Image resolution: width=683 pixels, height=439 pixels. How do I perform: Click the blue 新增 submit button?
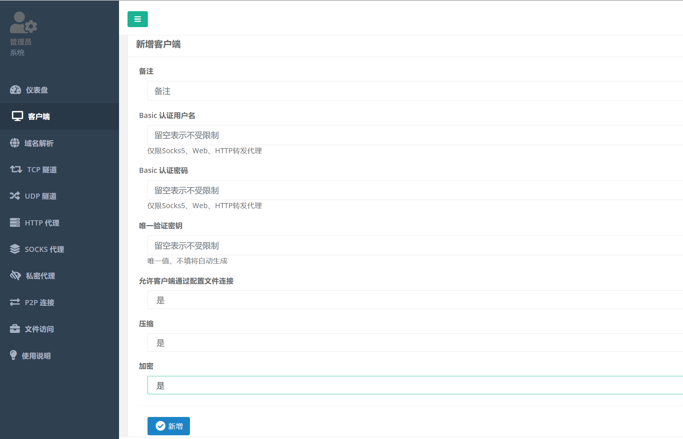tap(169, 426)
